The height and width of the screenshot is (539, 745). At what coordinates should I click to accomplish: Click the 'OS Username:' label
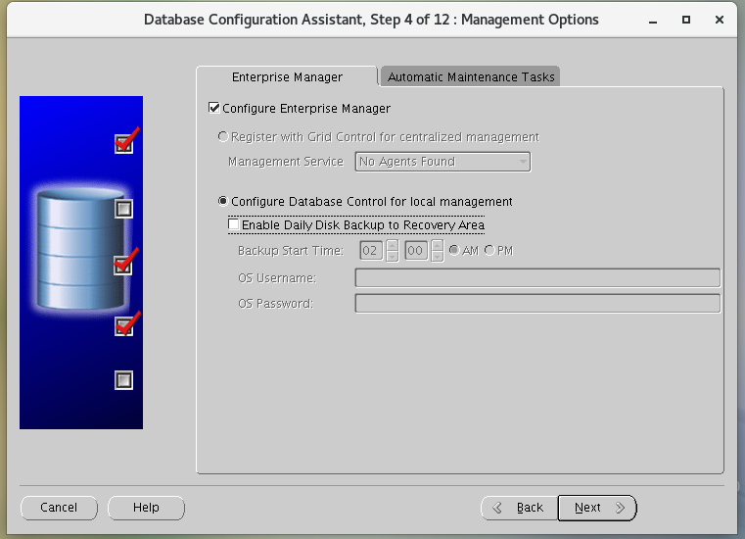(x=277, y=277)
